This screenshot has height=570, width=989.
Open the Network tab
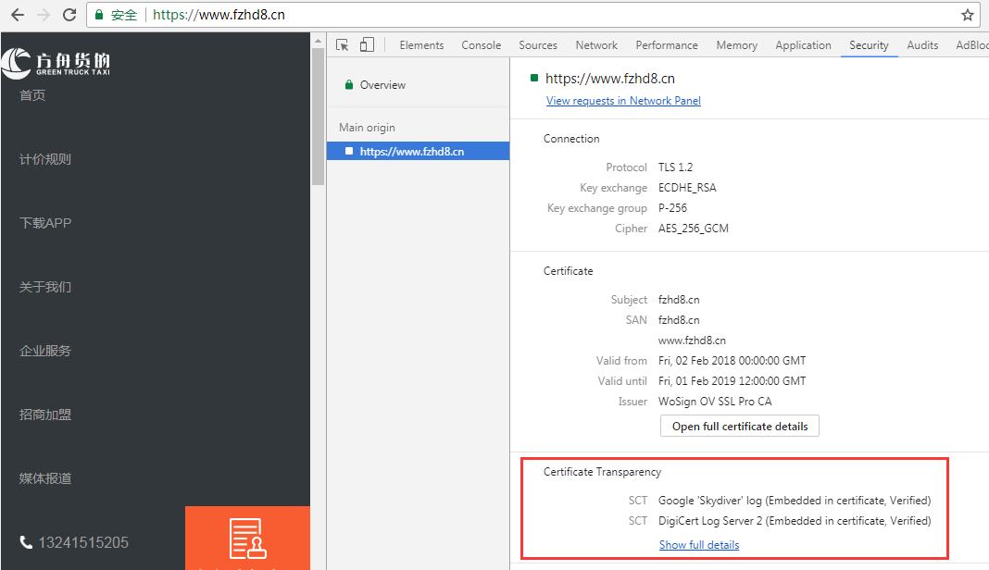click(x=596, y=45)
